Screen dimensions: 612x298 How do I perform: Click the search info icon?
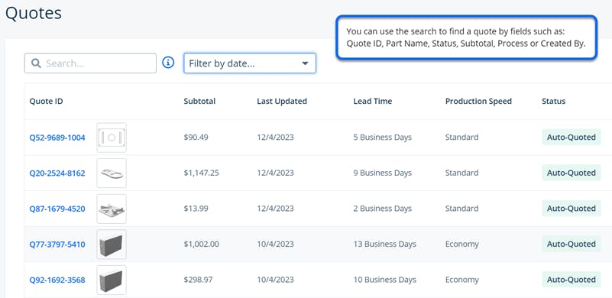tap(168, 63)
